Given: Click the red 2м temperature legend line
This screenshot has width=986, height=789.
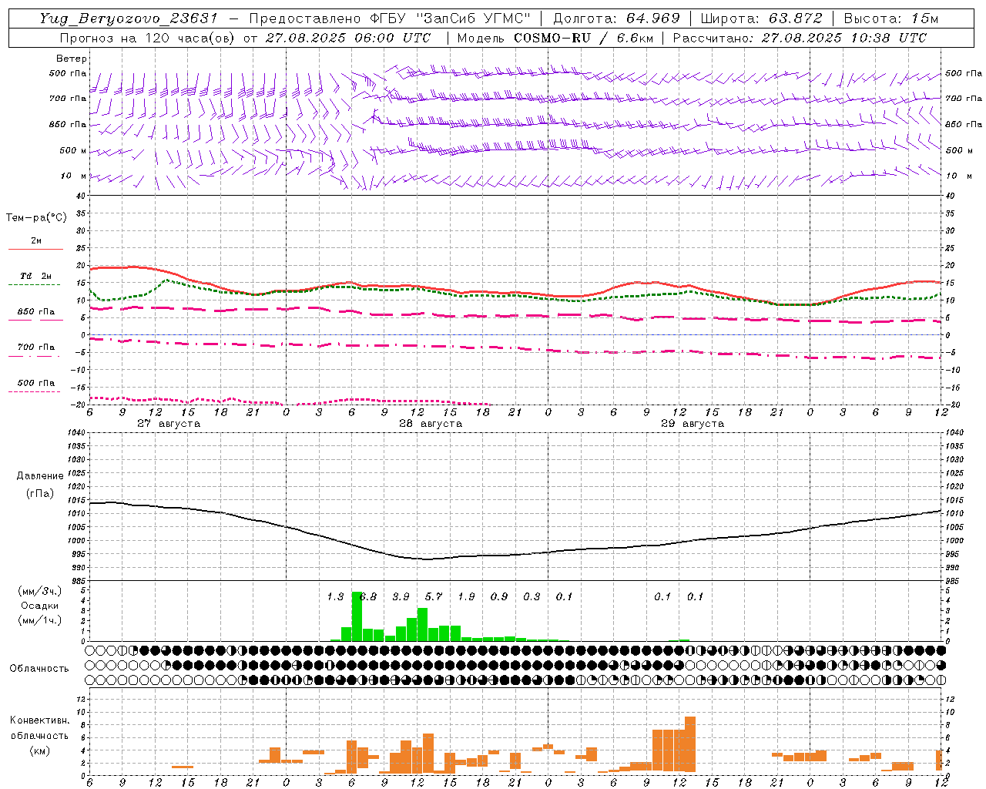Looking at the screenshot, I should tap(35, 249).
